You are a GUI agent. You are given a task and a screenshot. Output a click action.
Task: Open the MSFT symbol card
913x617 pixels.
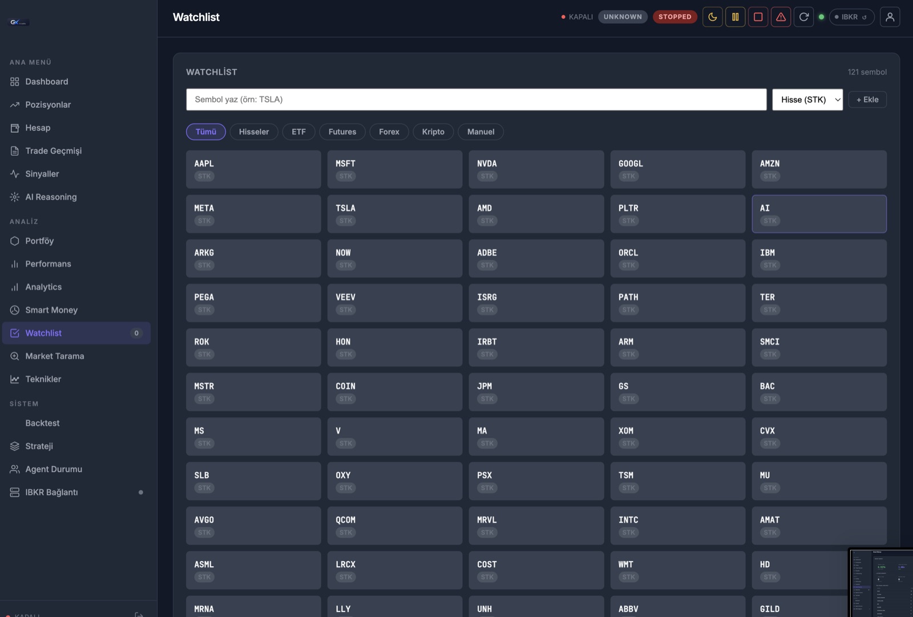click(395, 169)
